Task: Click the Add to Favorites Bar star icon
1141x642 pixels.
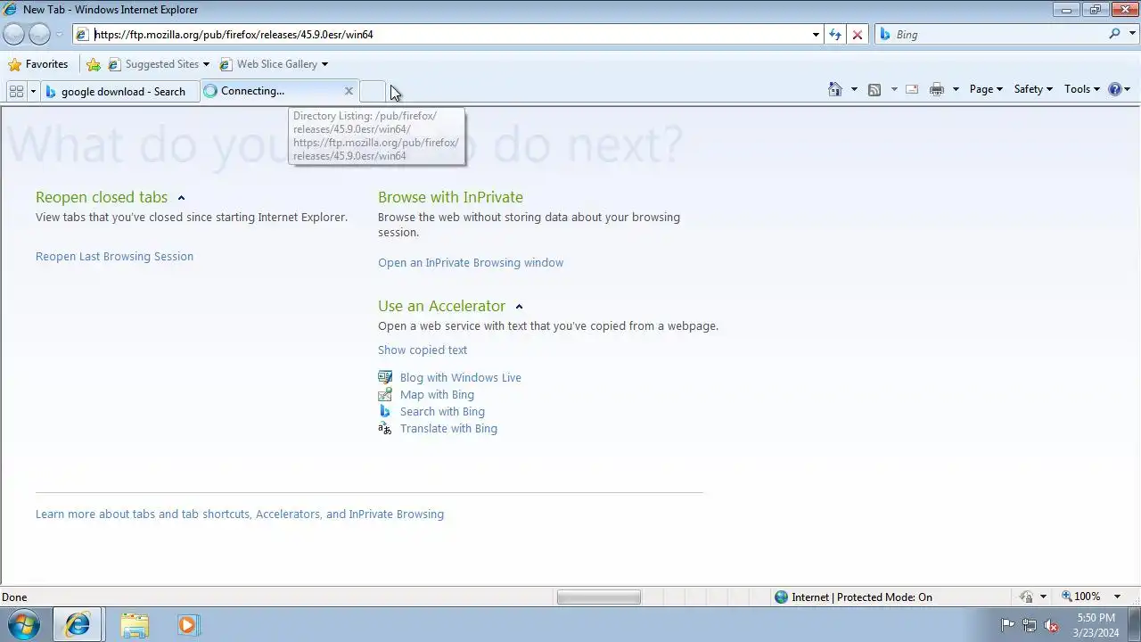Action: pos(94,64)
